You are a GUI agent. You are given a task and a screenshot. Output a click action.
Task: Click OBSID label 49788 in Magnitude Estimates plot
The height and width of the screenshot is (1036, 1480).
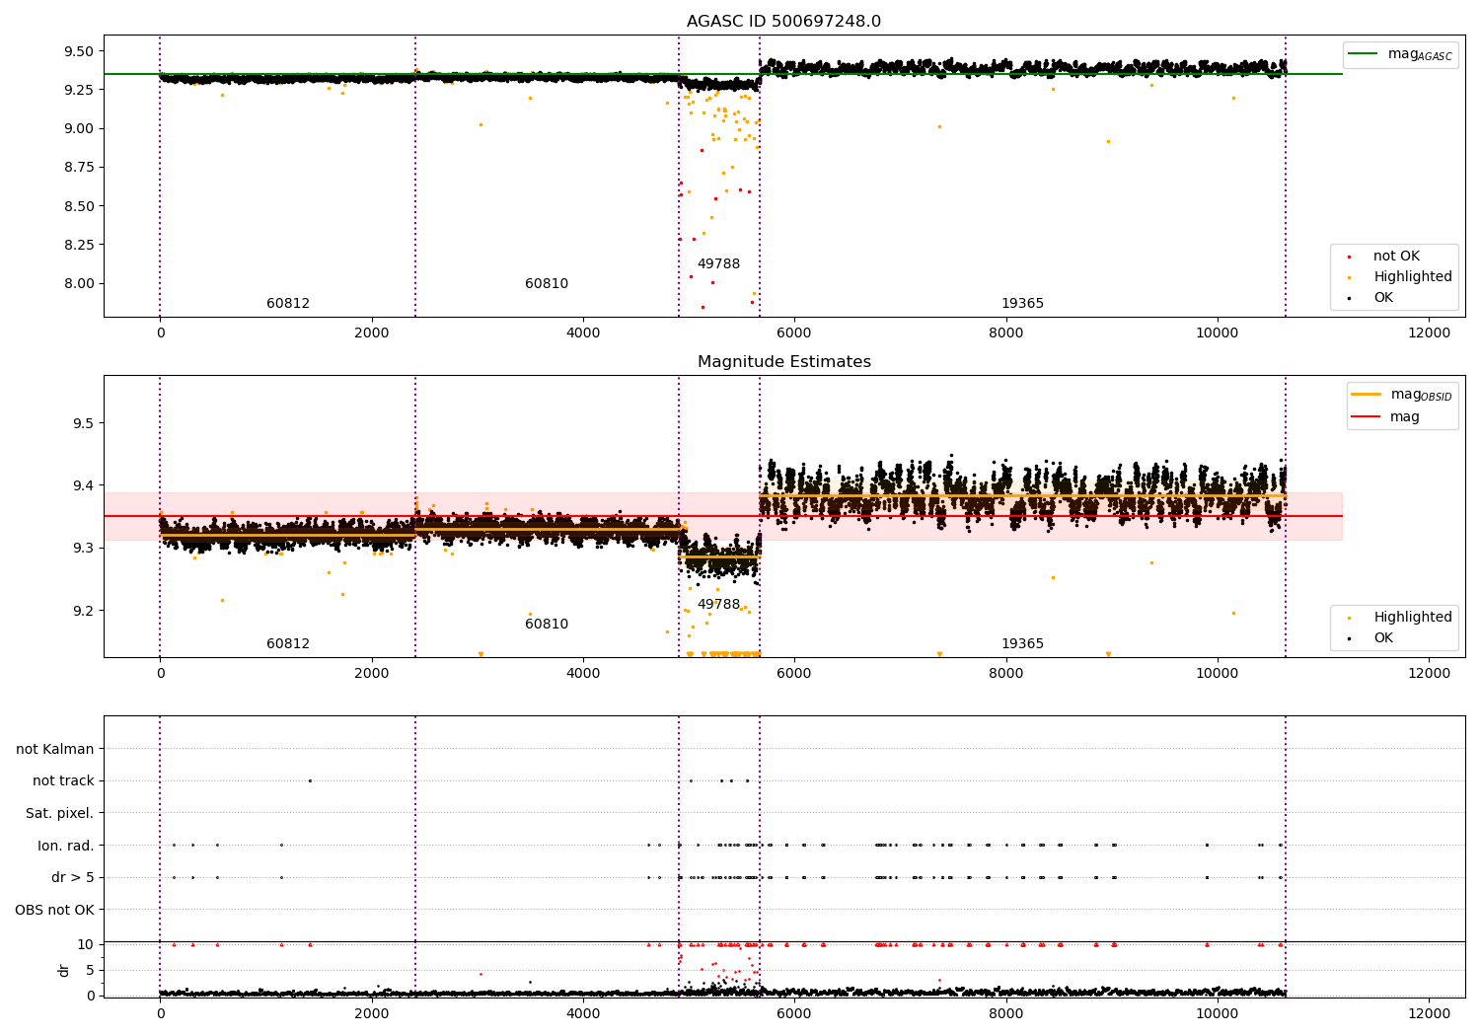tap(718, 605)
